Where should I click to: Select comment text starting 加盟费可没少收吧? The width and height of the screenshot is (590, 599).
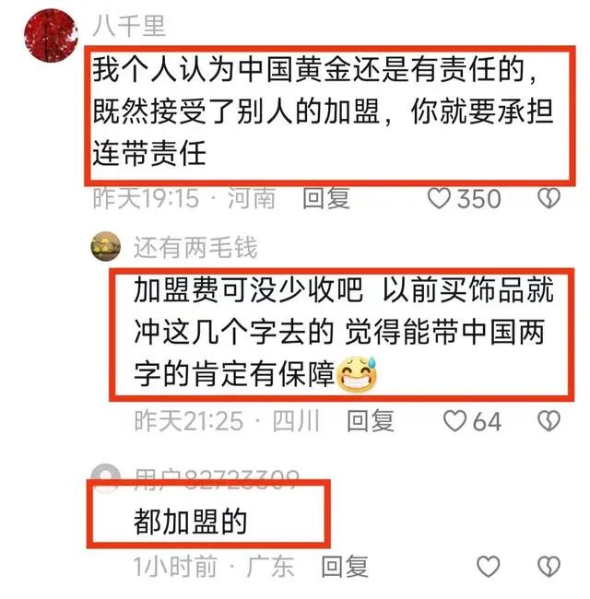pyautogui.click(x=344, y=333)
